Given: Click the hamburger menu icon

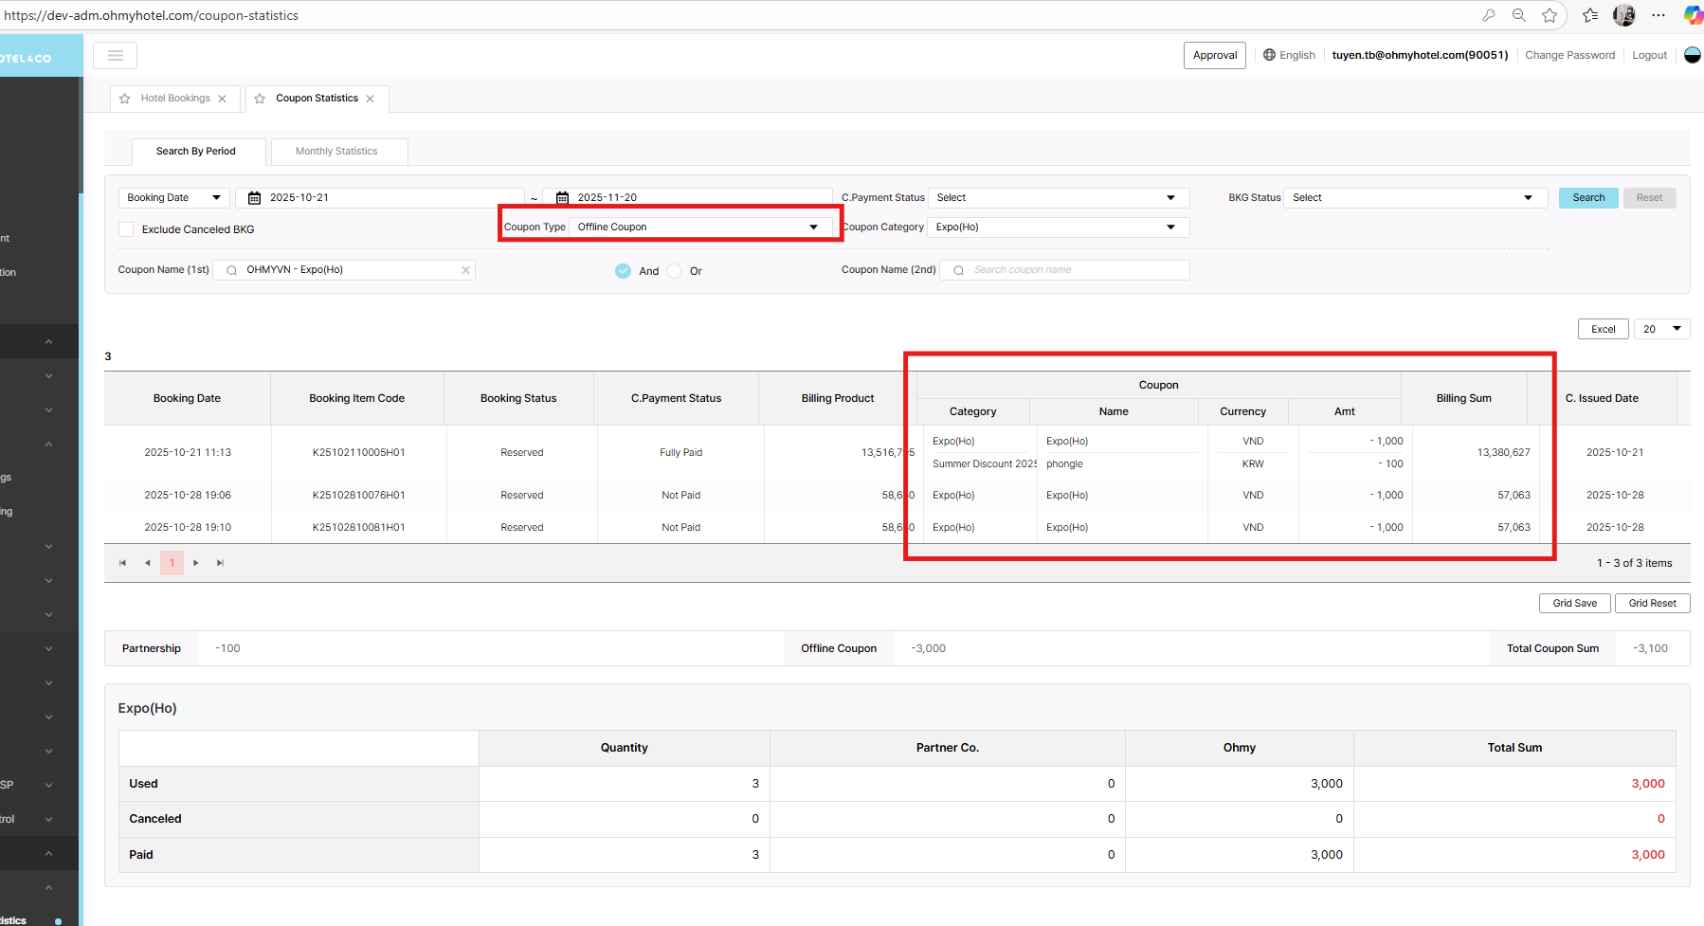Looking at the screenshot, I should pyautogui.click(x=115, y=56).
